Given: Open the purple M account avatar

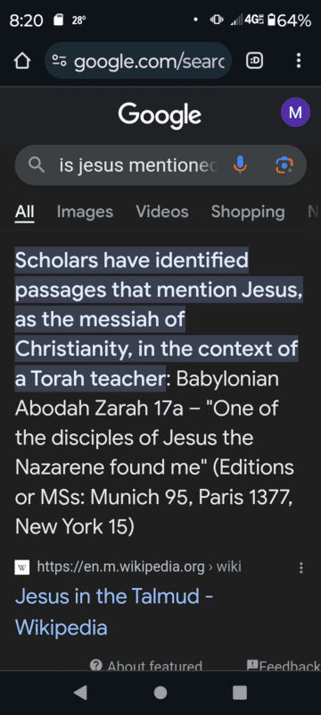Looking at the screenshot, I should [x=295, y=113].
